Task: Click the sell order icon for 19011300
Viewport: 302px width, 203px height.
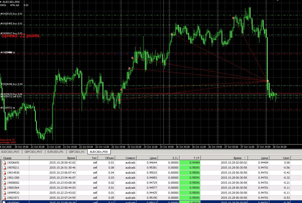Action: tap(4, 178)
